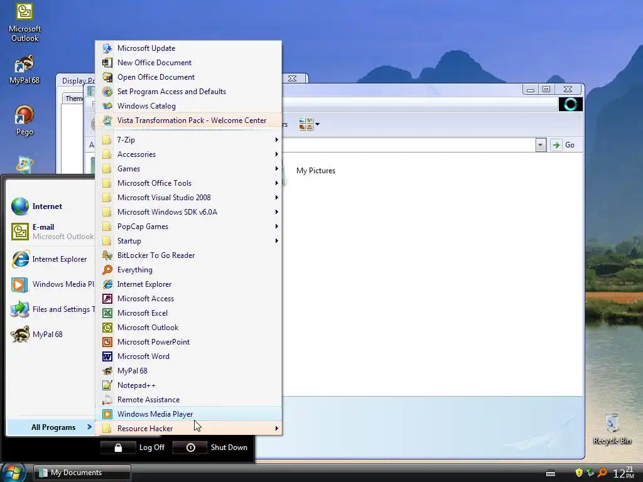Launch Microsoft Excel
The width and height of the screenshot is (643, 482).
[x=188, y=313]
